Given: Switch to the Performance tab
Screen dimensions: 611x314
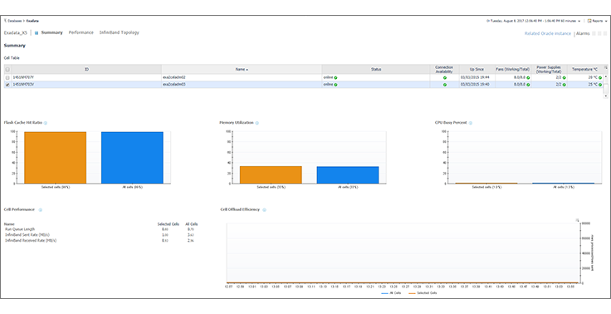Looking at the screenshot, I should (81, 32).
